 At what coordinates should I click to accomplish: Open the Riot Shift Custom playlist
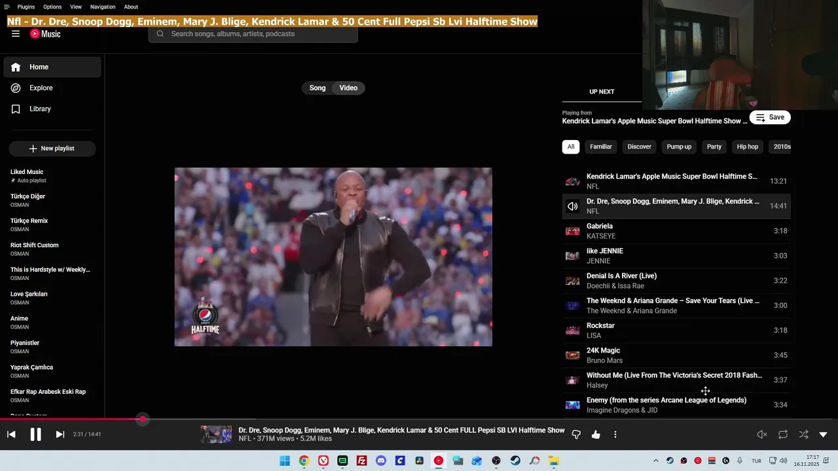click(52, 249)
